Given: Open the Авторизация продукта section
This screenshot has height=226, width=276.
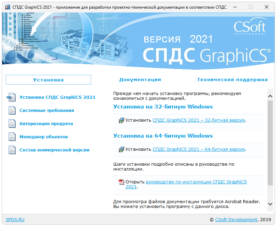Looking at the screenshot, I should coord(46,123).
